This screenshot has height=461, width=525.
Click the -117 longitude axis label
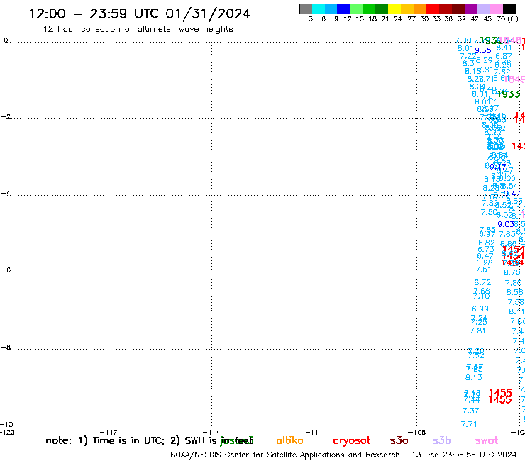109,432
